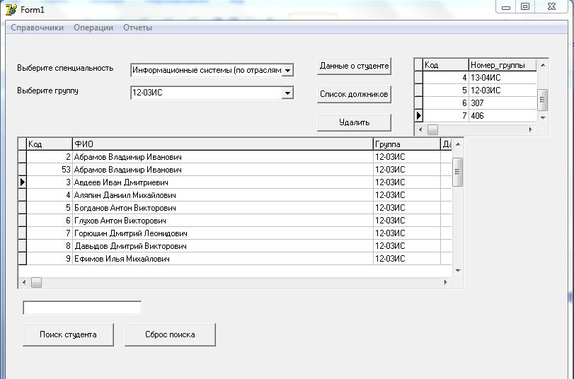Click the groups table vertical scrollbar thumb
This screenshot has width=574, height=379.
coord(543,100)
